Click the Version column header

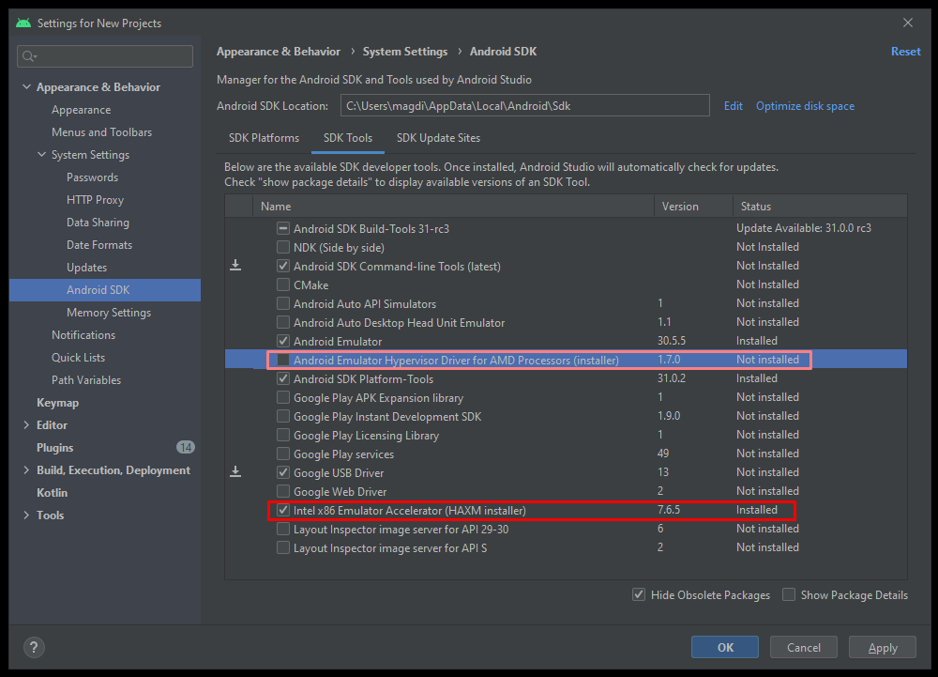693,206
